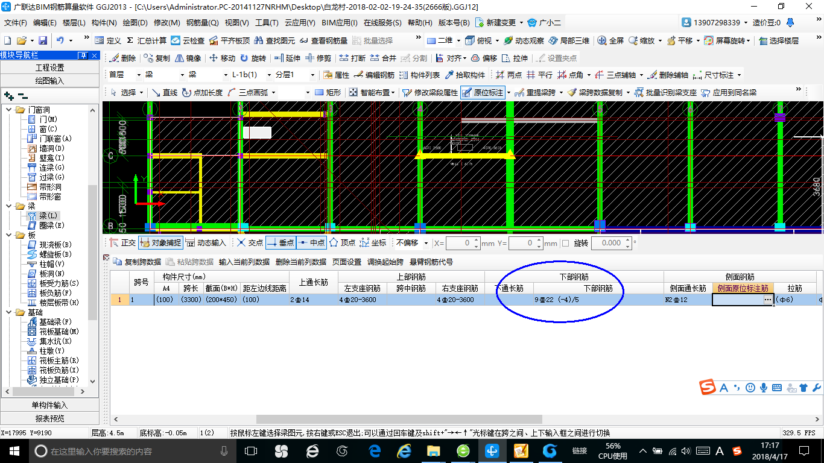
Task: Select the 直线 line drawing tool
Action: pyautogui.click(x=165, y=92)
